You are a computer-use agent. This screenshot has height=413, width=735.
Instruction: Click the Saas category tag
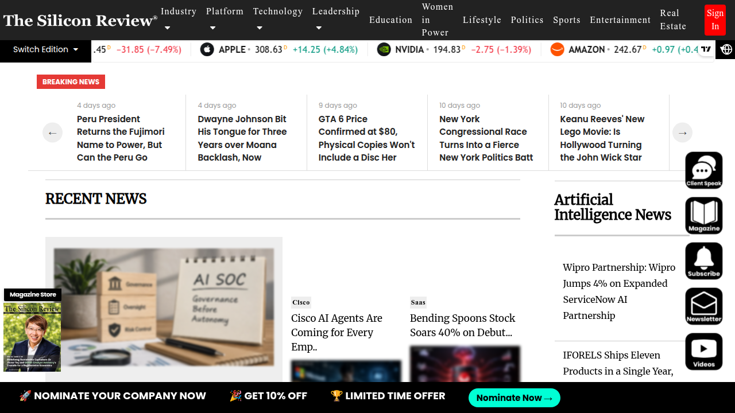(x=418, y=302)
